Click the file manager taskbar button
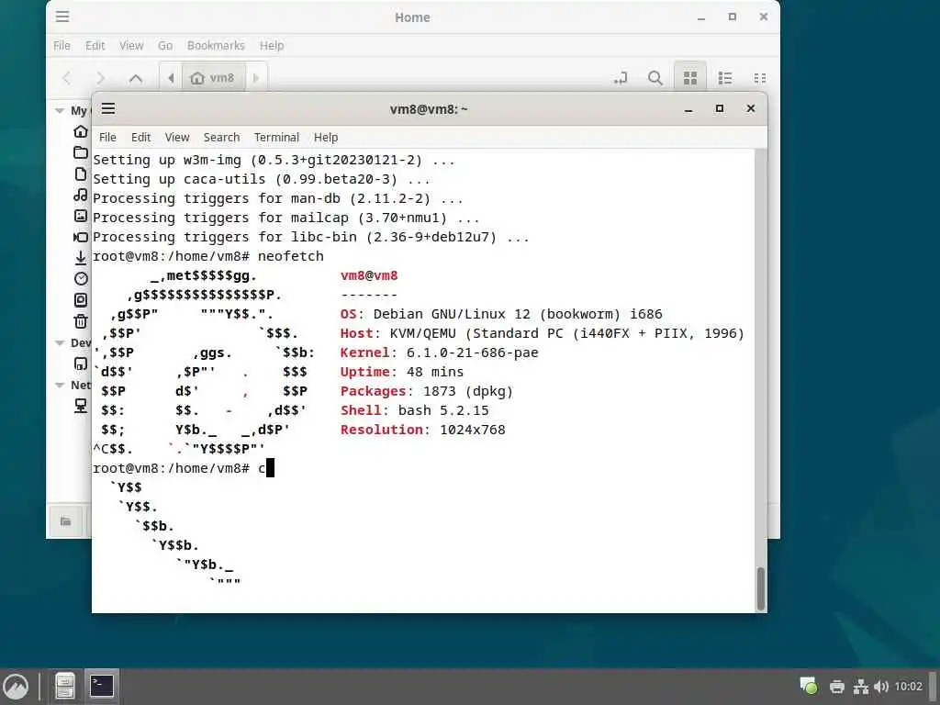This screenshot has width=940, height=705. click(65, 687)
